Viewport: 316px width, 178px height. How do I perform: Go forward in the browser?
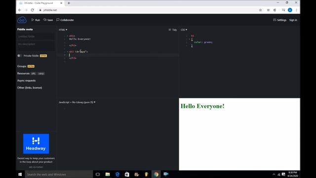coord(26,10)
